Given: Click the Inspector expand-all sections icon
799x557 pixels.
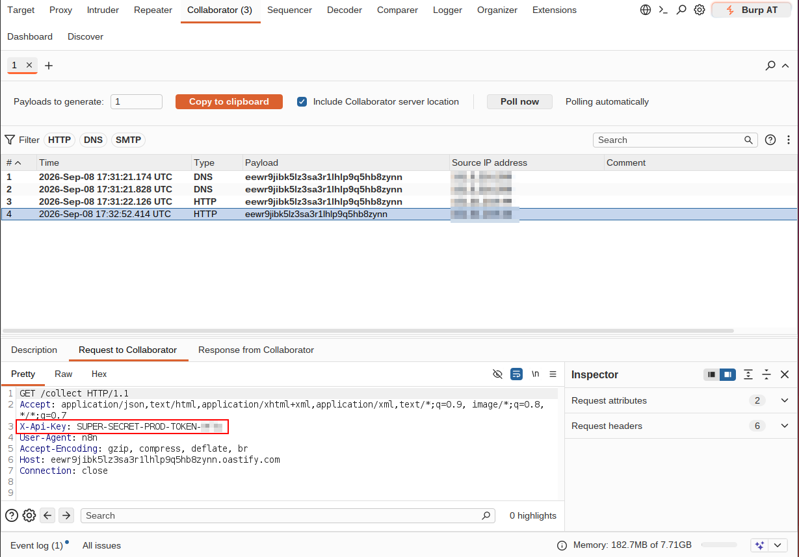Looking at the screenshot, I should click(x=748, y=374).
